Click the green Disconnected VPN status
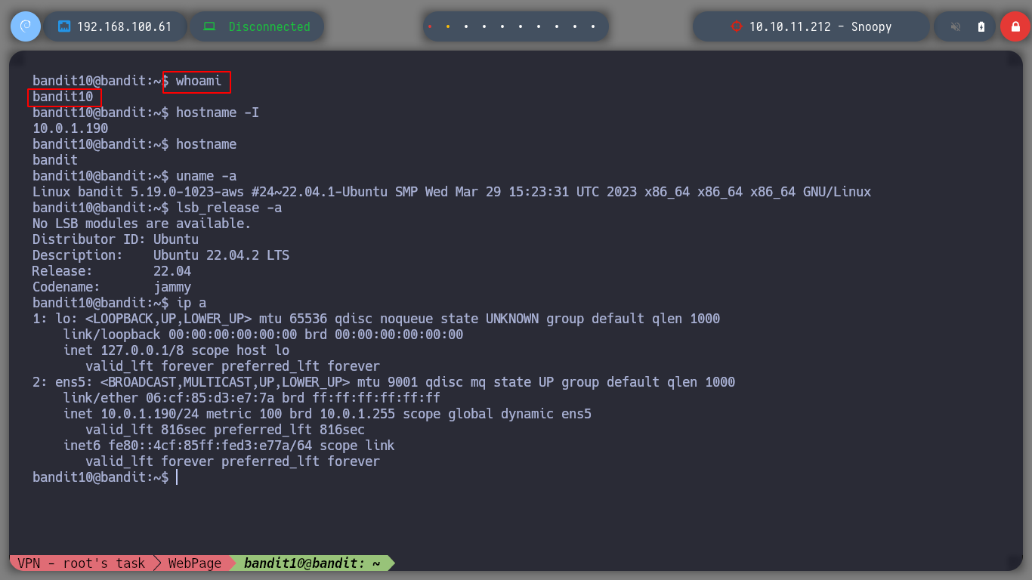Viewport: 1032px width, 580px height. click(x=270, y=26)
